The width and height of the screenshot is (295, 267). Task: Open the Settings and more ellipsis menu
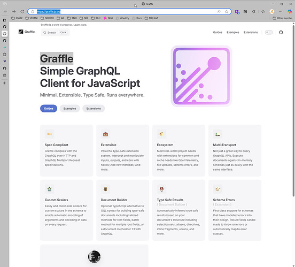coord(281,11)
